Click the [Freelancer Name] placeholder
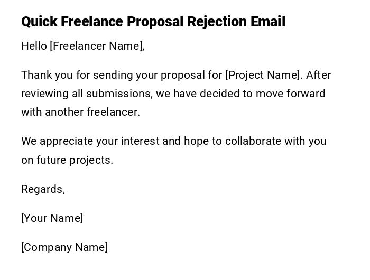Viewport: 370px width, 280px height. pyautogui.click(x=96, y=46)
